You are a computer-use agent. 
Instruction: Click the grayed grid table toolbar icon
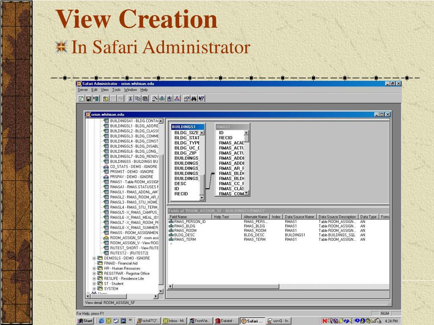pos(113,99)
